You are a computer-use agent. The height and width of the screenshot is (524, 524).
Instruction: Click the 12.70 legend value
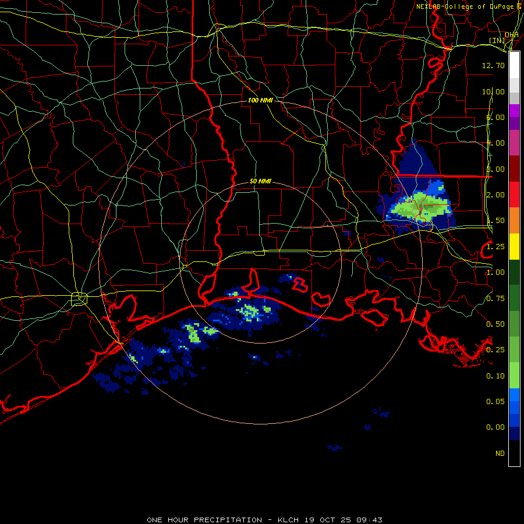[x=493, y=65]
